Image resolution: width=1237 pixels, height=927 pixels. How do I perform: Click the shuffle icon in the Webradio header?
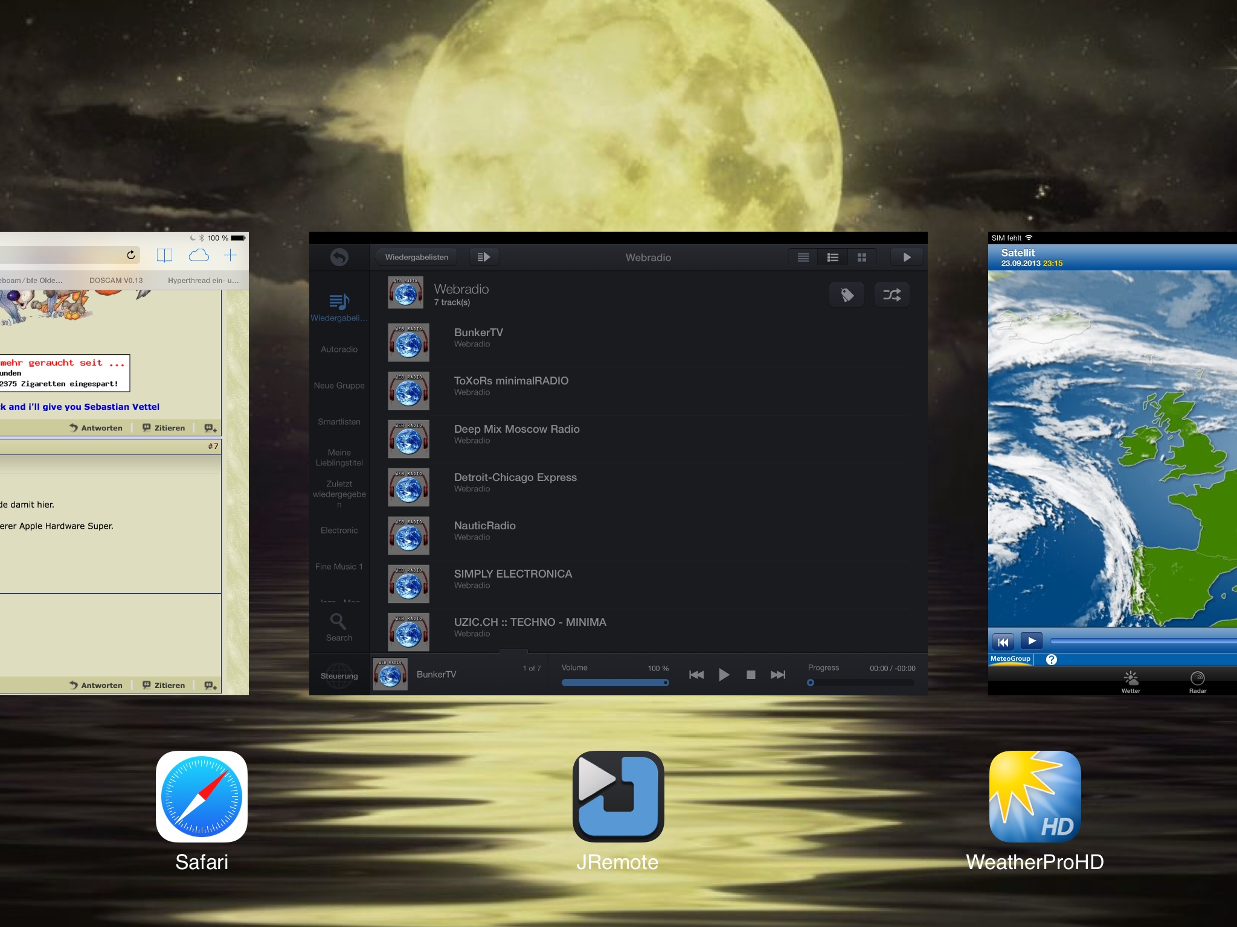pos(892,295)
